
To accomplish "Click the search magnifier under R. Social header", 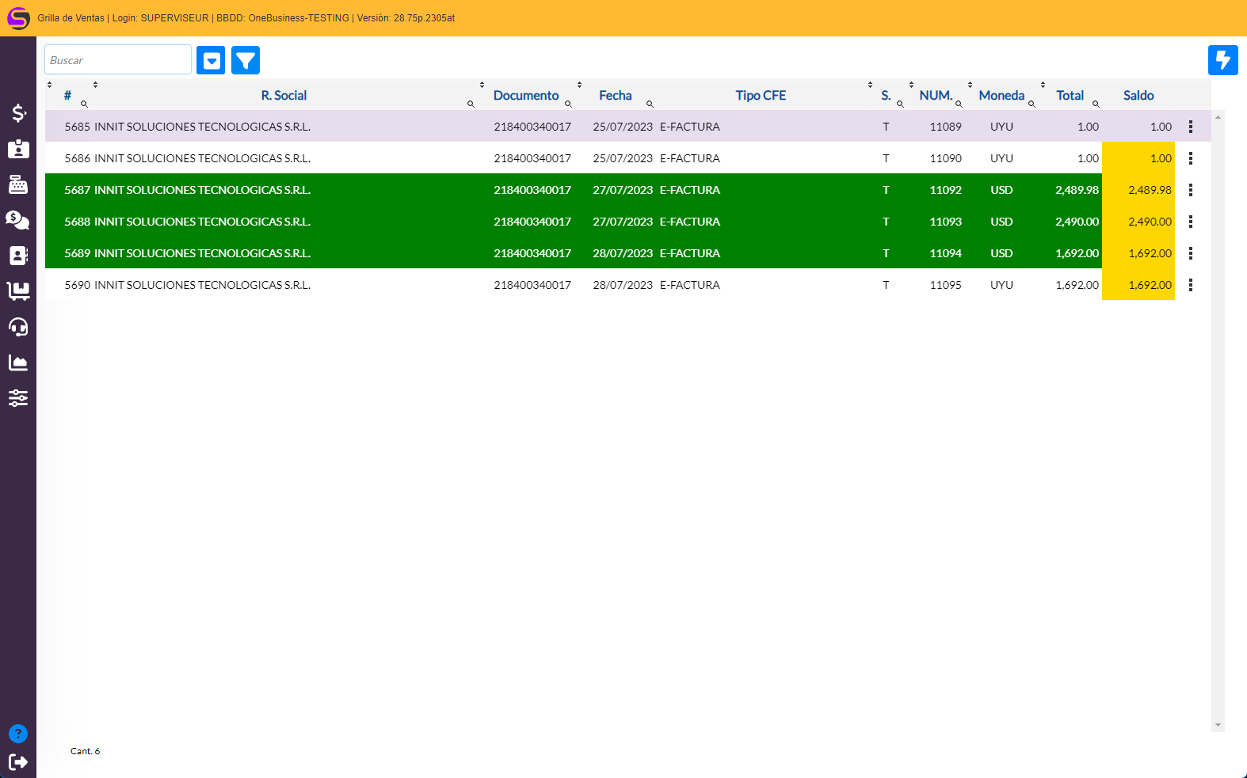I will [x=471, y=104].
